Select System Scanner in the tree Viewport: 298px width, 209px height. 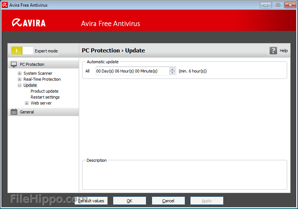pos(38,73)
